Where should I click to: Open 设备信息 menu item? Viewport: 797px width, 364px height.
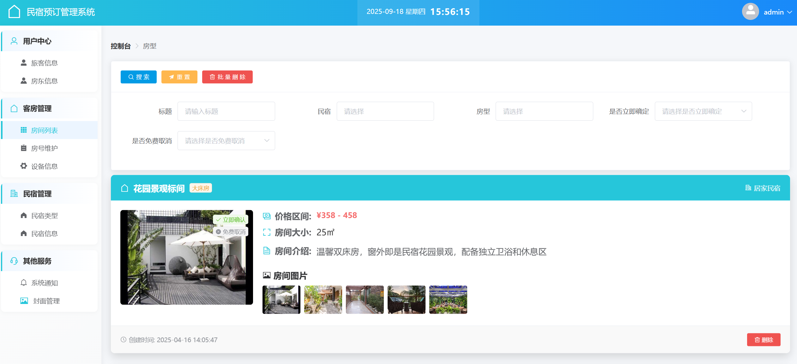pyautogui.click(x=50, y=166)
